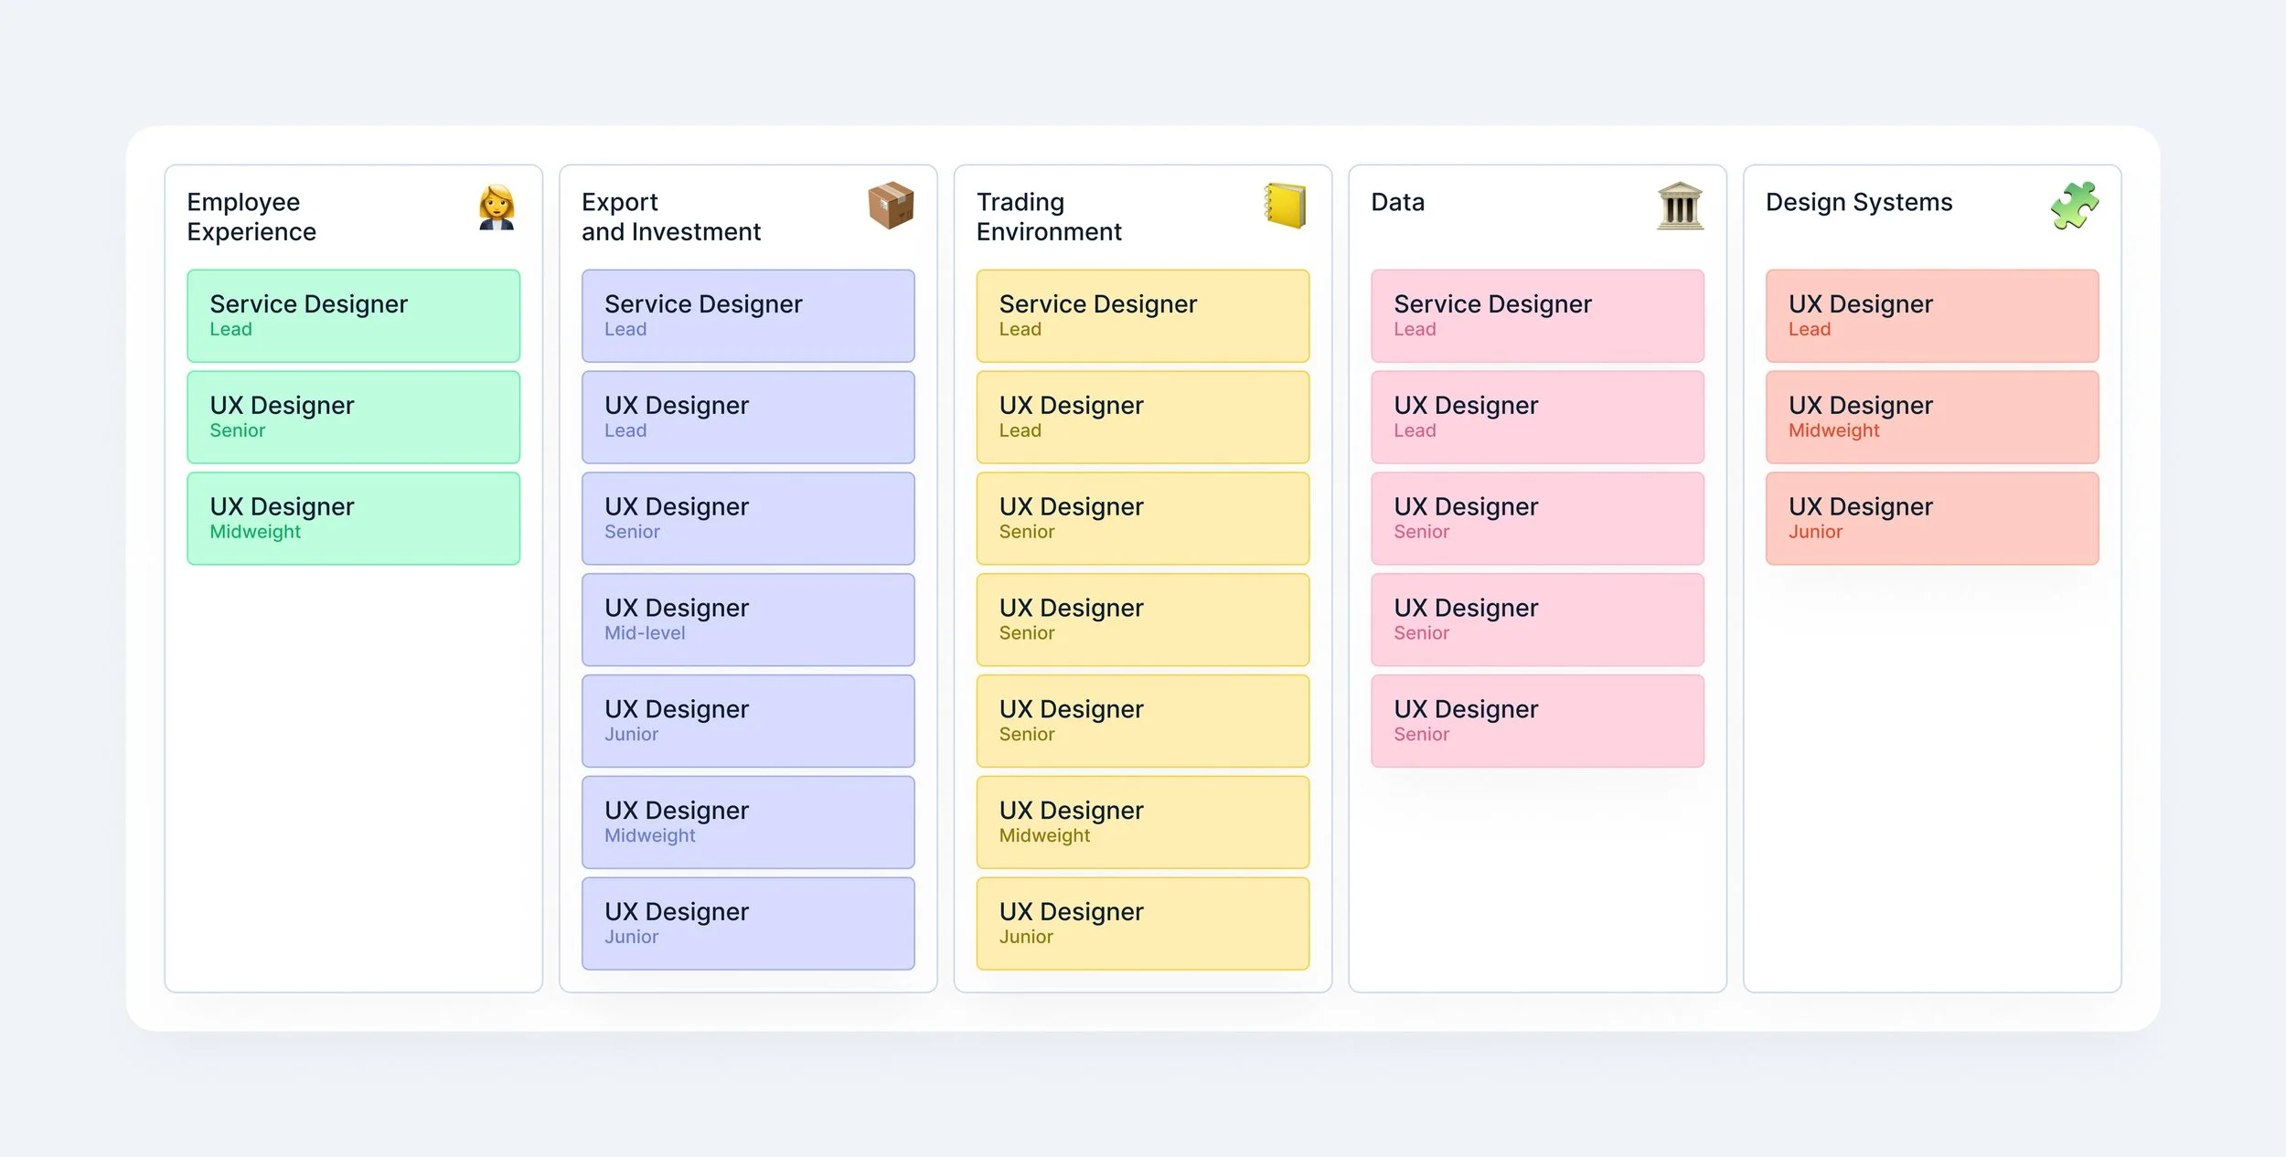Click the classical building icon for Data
2286x1157 pixels.
[1680, 207]
